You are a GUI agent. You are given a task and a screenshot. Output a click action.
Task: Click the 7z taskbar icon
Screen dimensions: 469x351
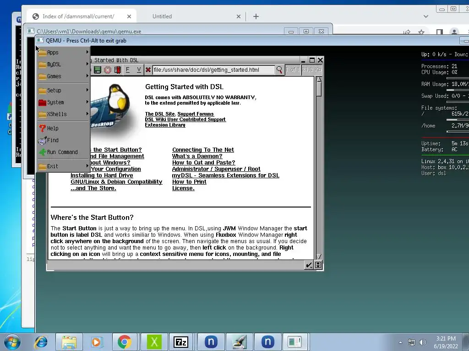[180, 342]
